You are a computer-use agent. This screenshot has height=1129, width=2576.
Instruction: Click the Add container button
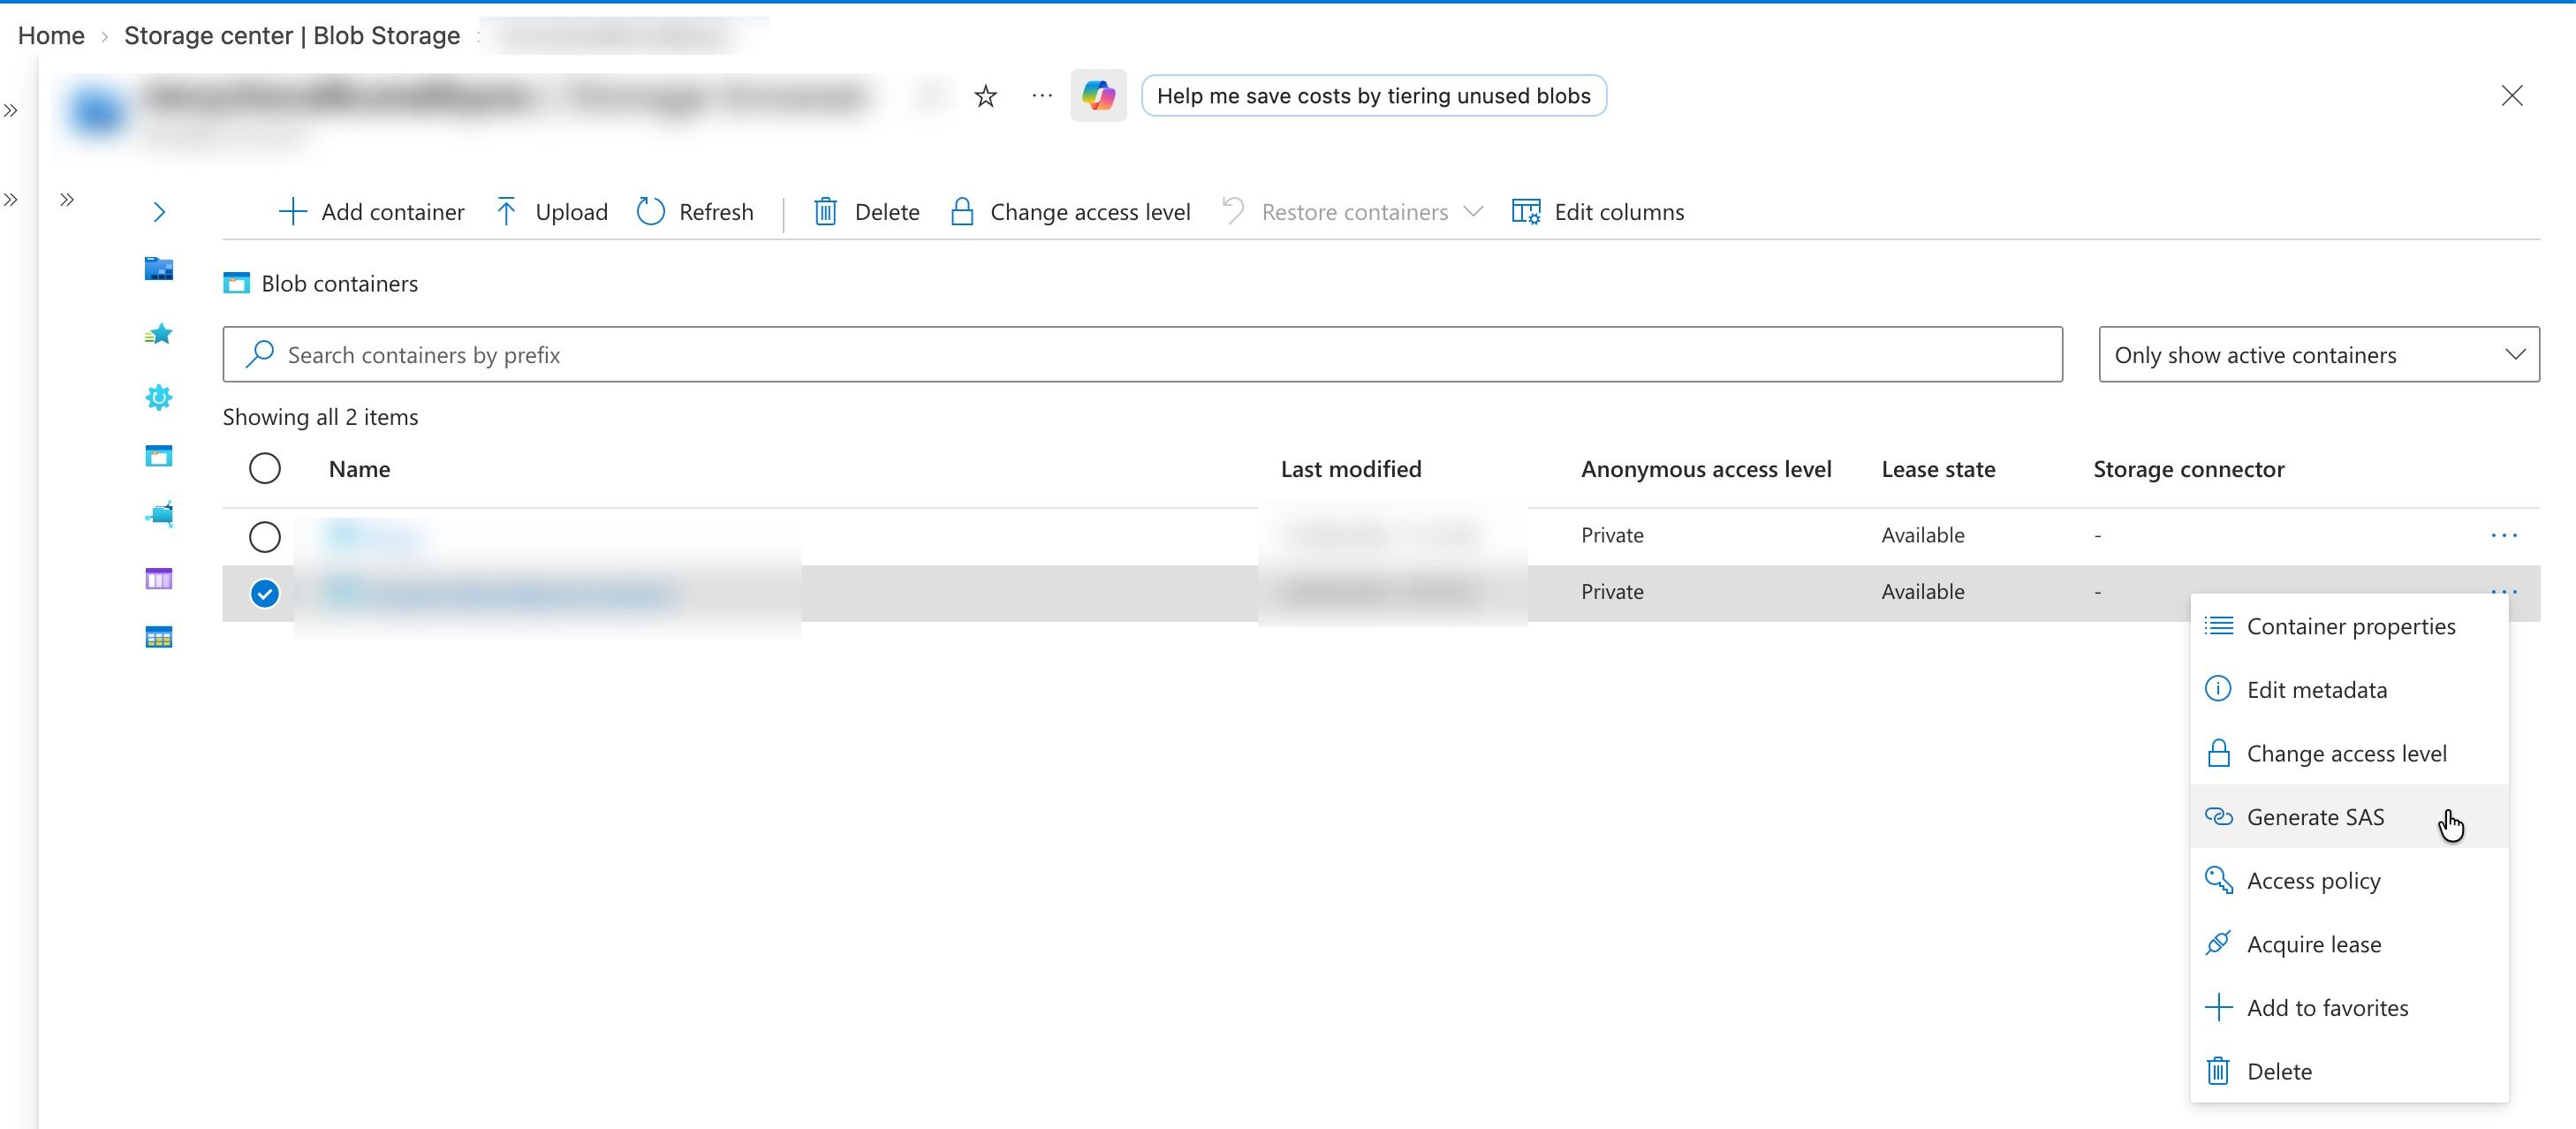point(371,212)
